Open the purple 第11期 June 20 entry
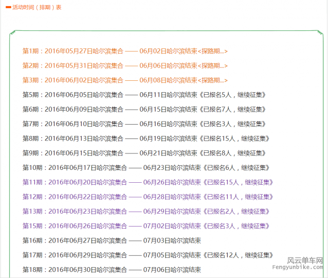Screen dimensions: 328x278 coord(149,182)
